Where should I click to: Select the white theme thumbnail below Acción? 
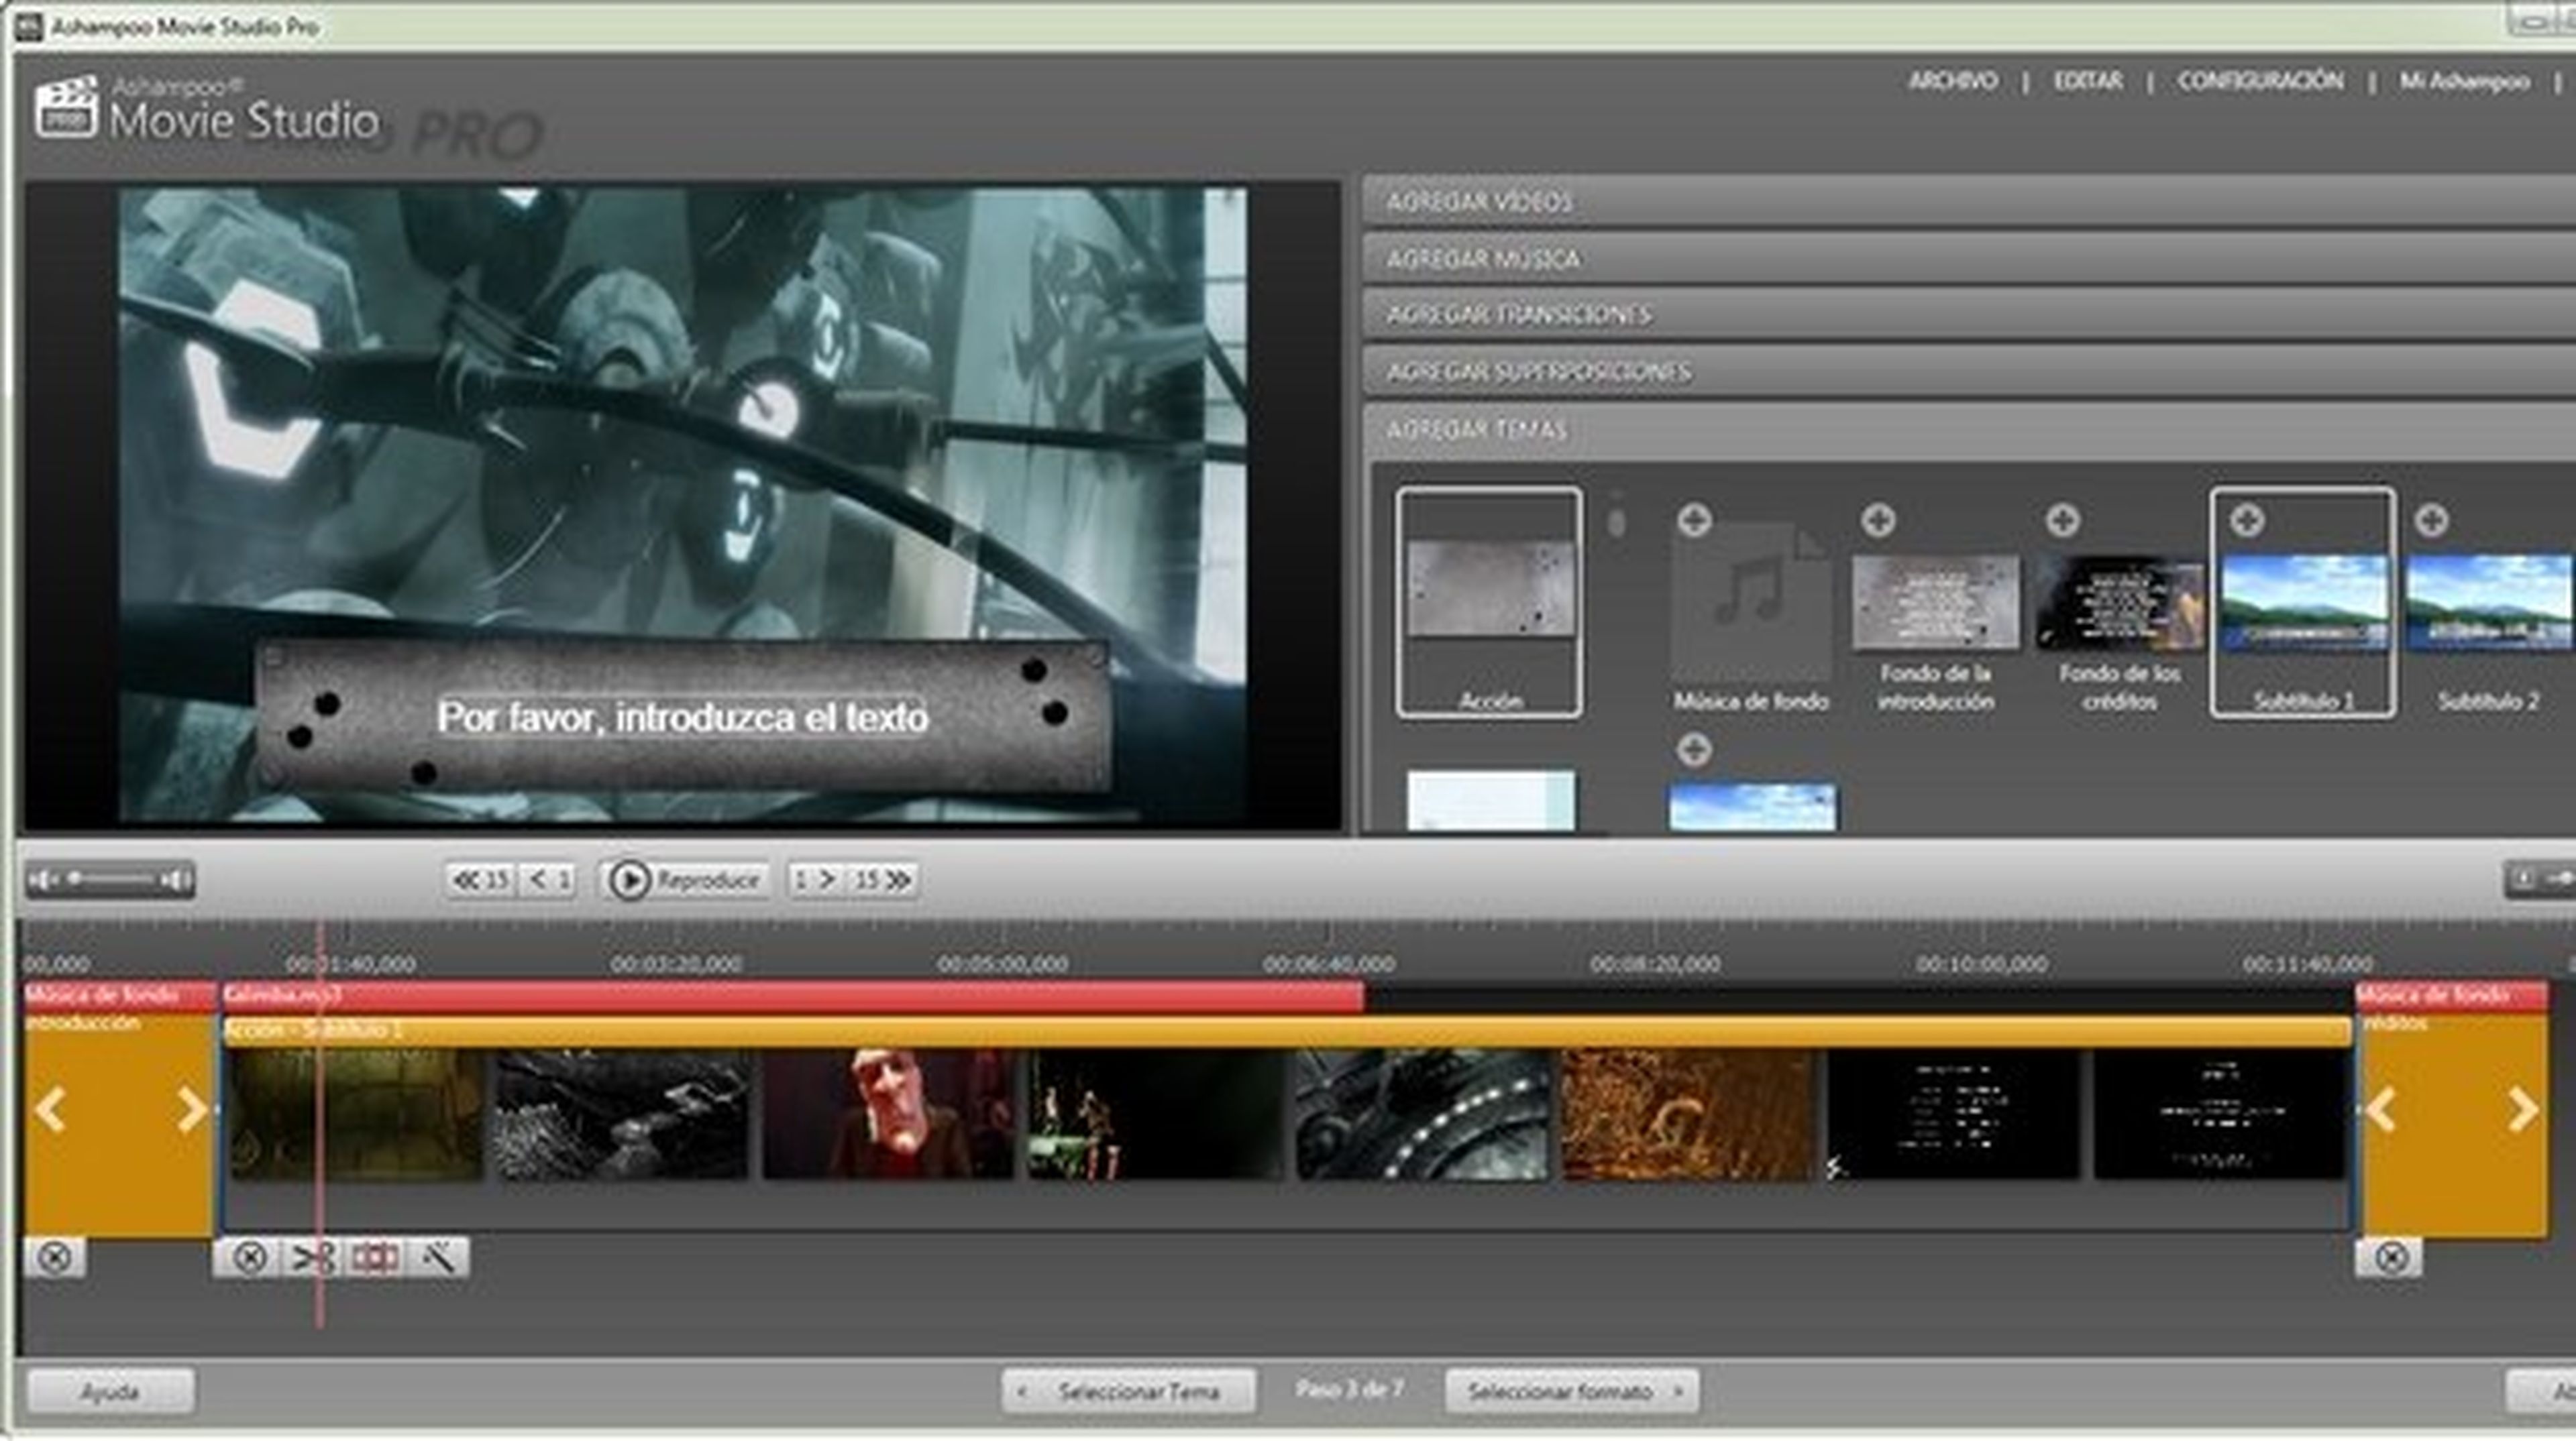pyautogui.click(x=1490, y=799)
